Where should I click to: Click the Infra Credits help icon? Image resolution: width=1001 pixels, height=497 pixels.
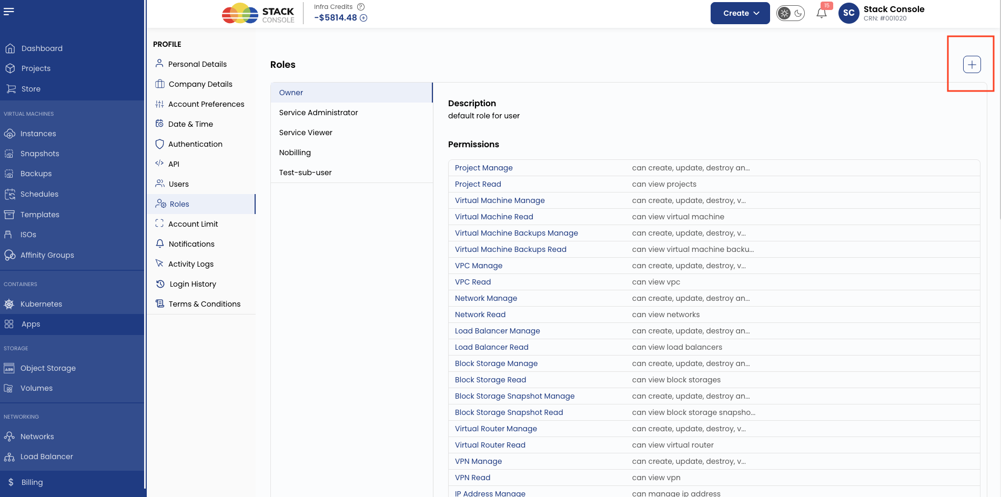click(x=361, y=7)
